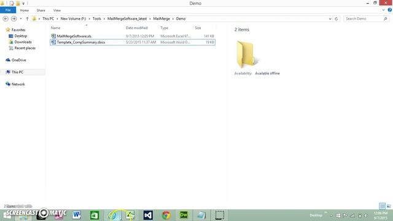Click Demo breadcrumb segment

[x=181, y=19]
